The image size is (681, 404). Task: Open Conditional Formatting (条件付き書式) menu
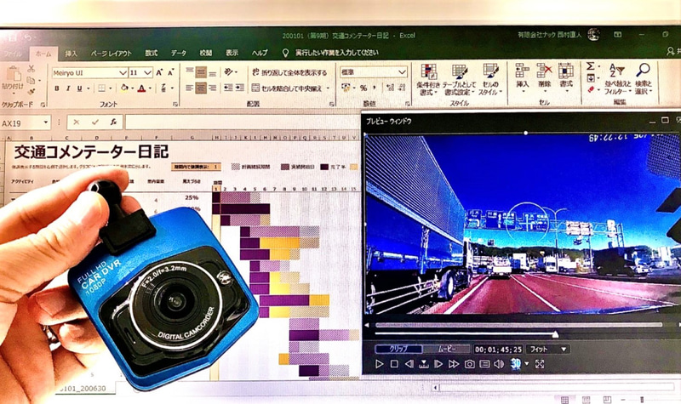[x=428, y=79]
